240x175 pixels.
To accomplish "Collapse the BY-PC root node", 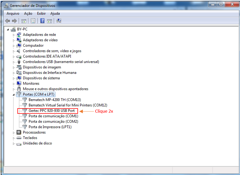I will [x=8, y=29].
